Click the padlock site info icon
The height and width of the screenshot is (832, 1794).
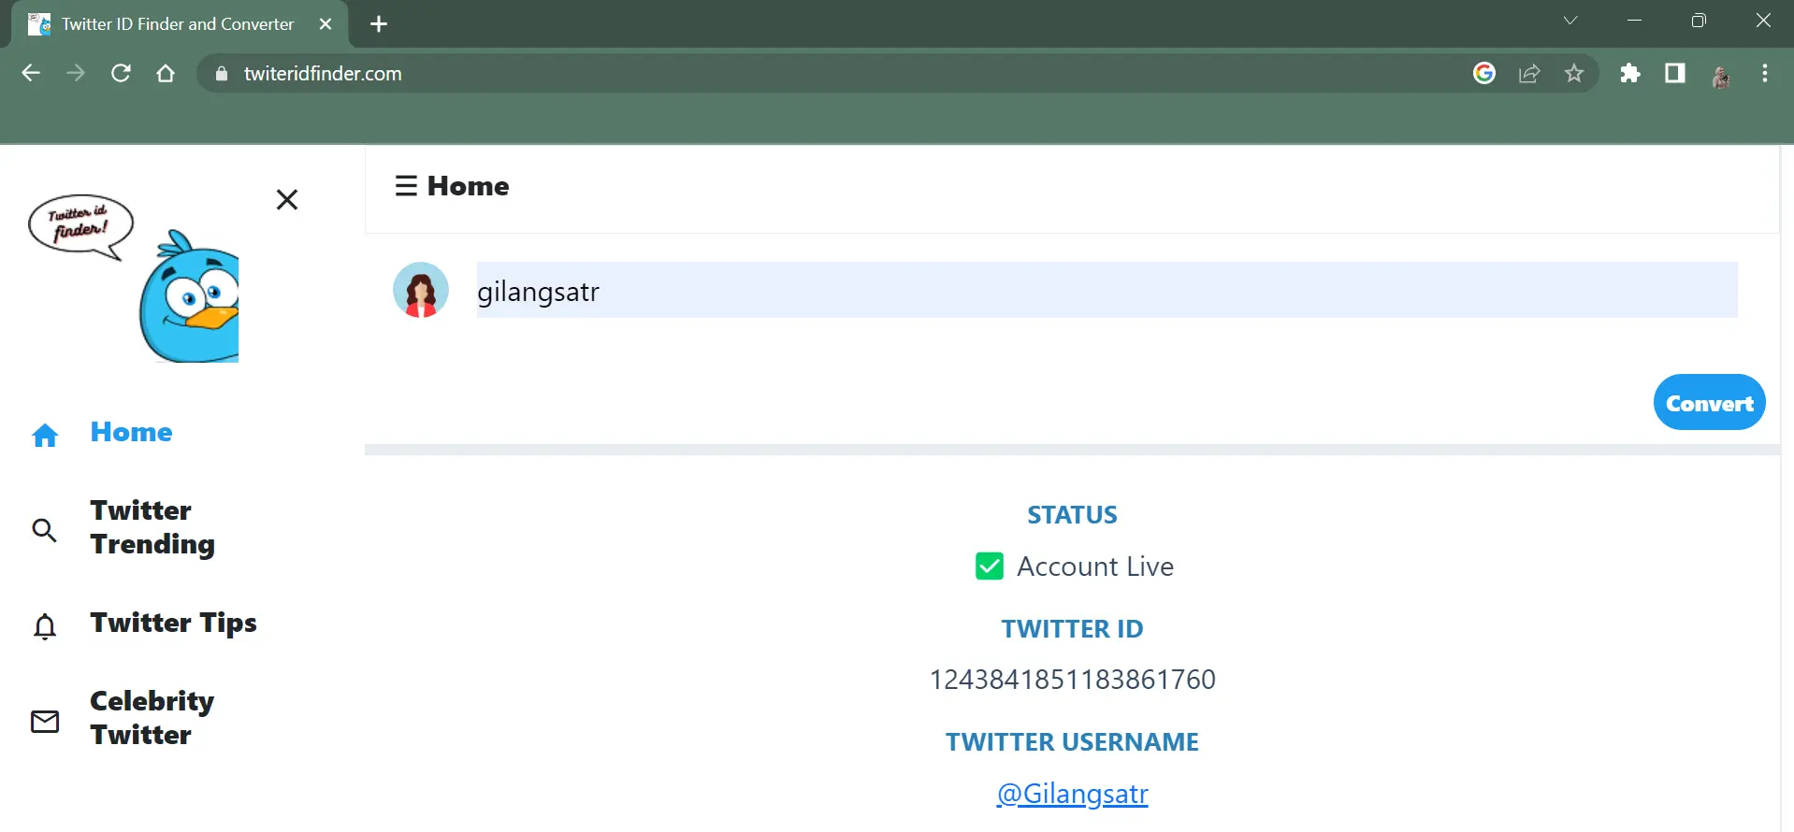click(x=222, y=74)
